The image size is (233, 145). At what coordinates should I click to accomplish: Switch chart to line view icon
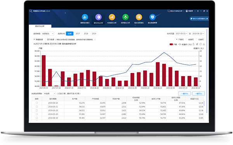tap(194, 44)
